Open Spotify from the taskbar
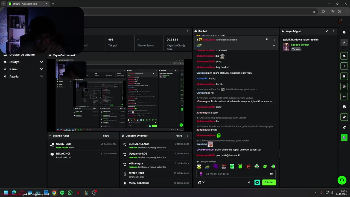Image resolution: width=350 pixels, height=197 pixels. tap(62, 193)
